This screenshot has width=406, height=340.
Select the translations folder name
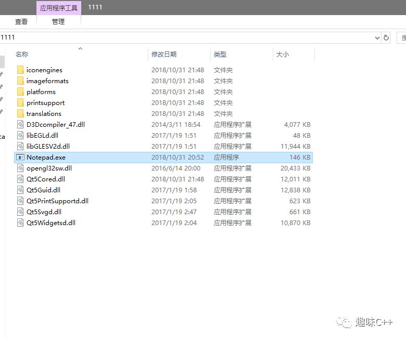[x=44, y=113]
